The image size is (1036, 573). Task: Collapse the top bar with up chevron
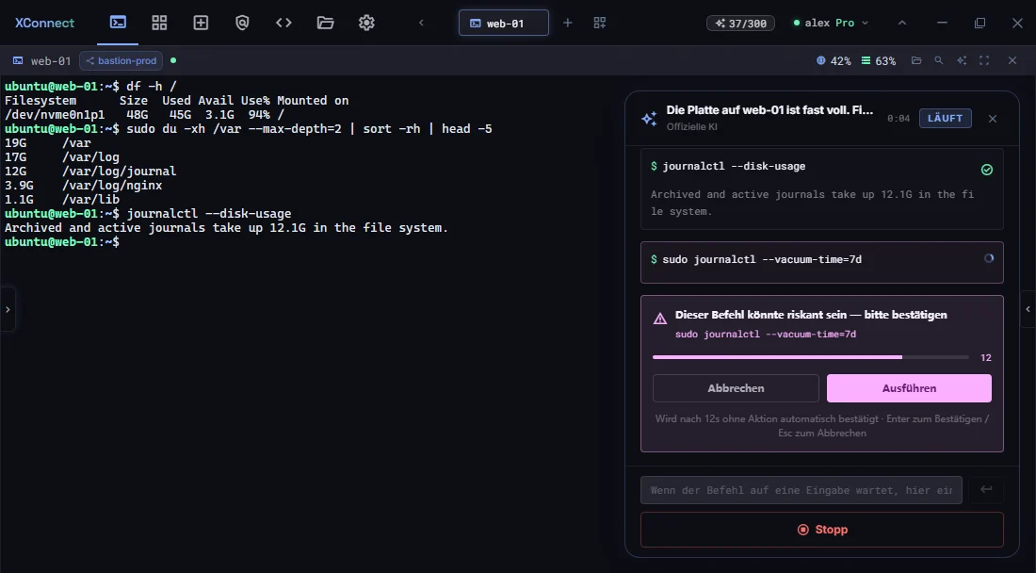[902, 23]
